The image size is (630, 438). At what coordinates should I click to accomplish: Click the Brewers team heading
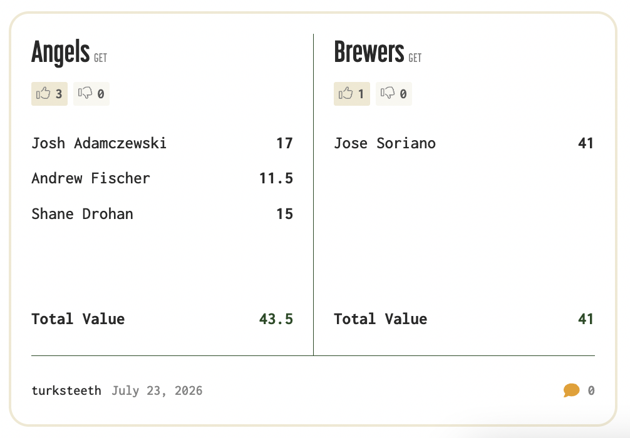(x=369, y=52)
